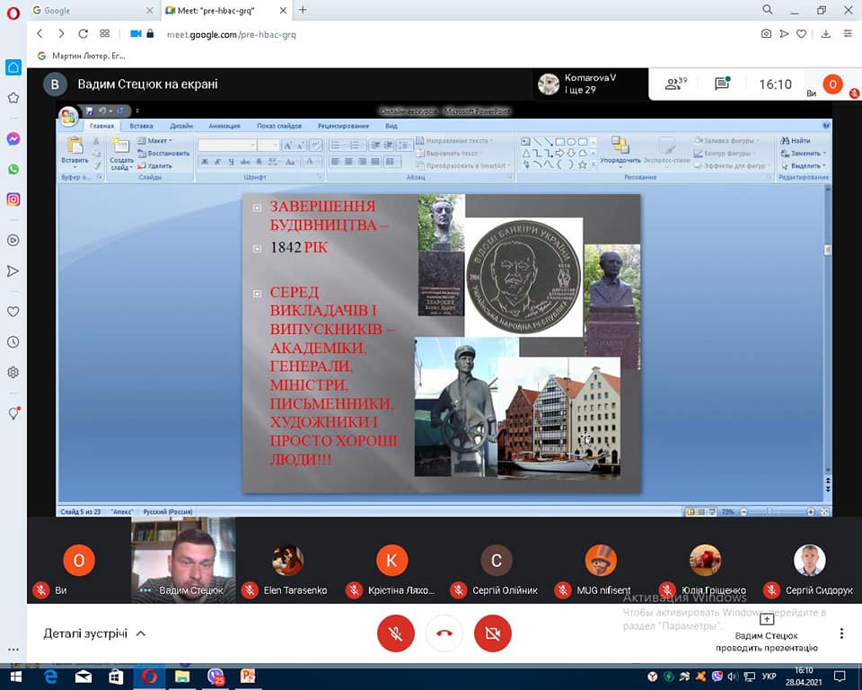This screenshot has height=690, width=862.
Task: Open more options three-dot menu
Action: [x=841, y=633]
